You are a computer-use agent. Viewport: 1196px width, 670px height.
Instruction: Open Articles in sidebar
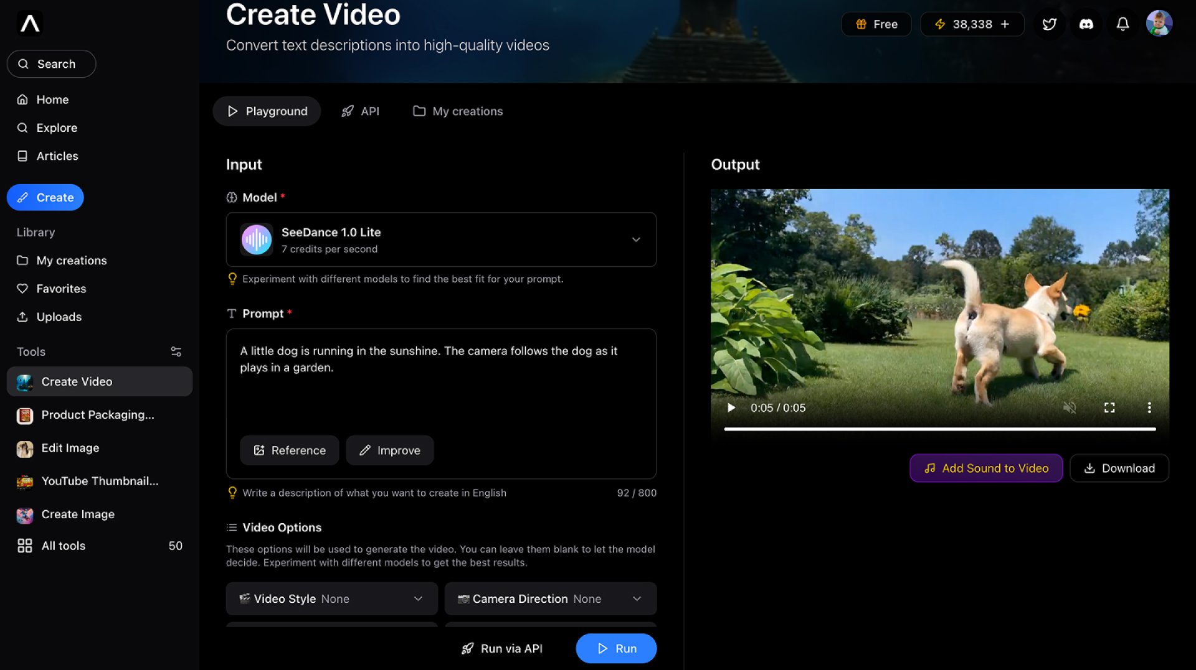point(48,156)
